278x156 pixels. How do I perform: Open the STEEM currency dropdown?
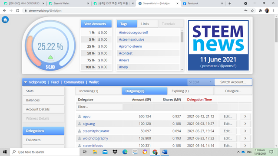click(x=201, y=82)
